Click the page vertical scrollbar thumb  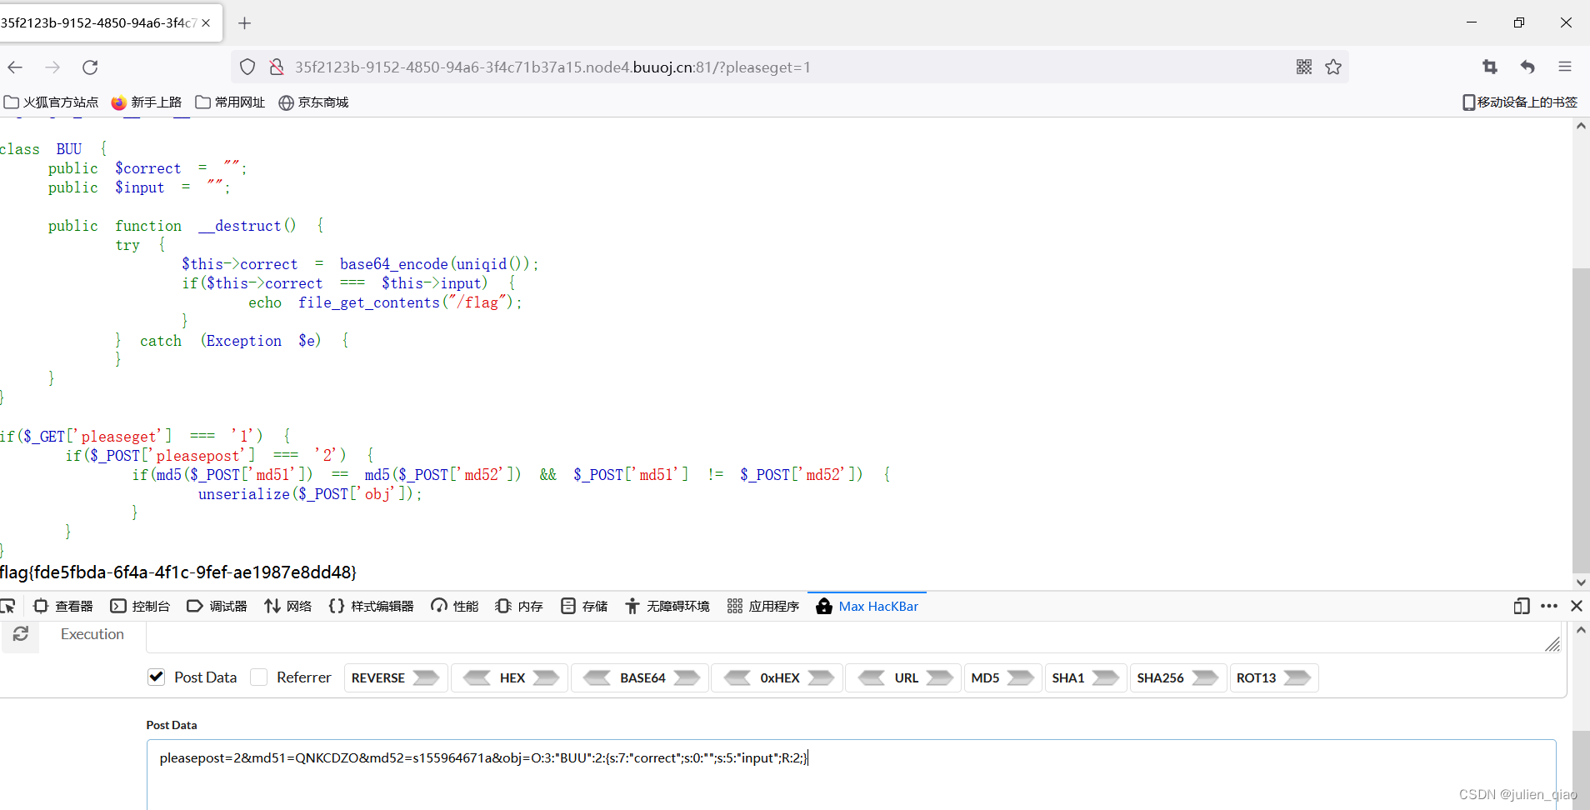1580,419
